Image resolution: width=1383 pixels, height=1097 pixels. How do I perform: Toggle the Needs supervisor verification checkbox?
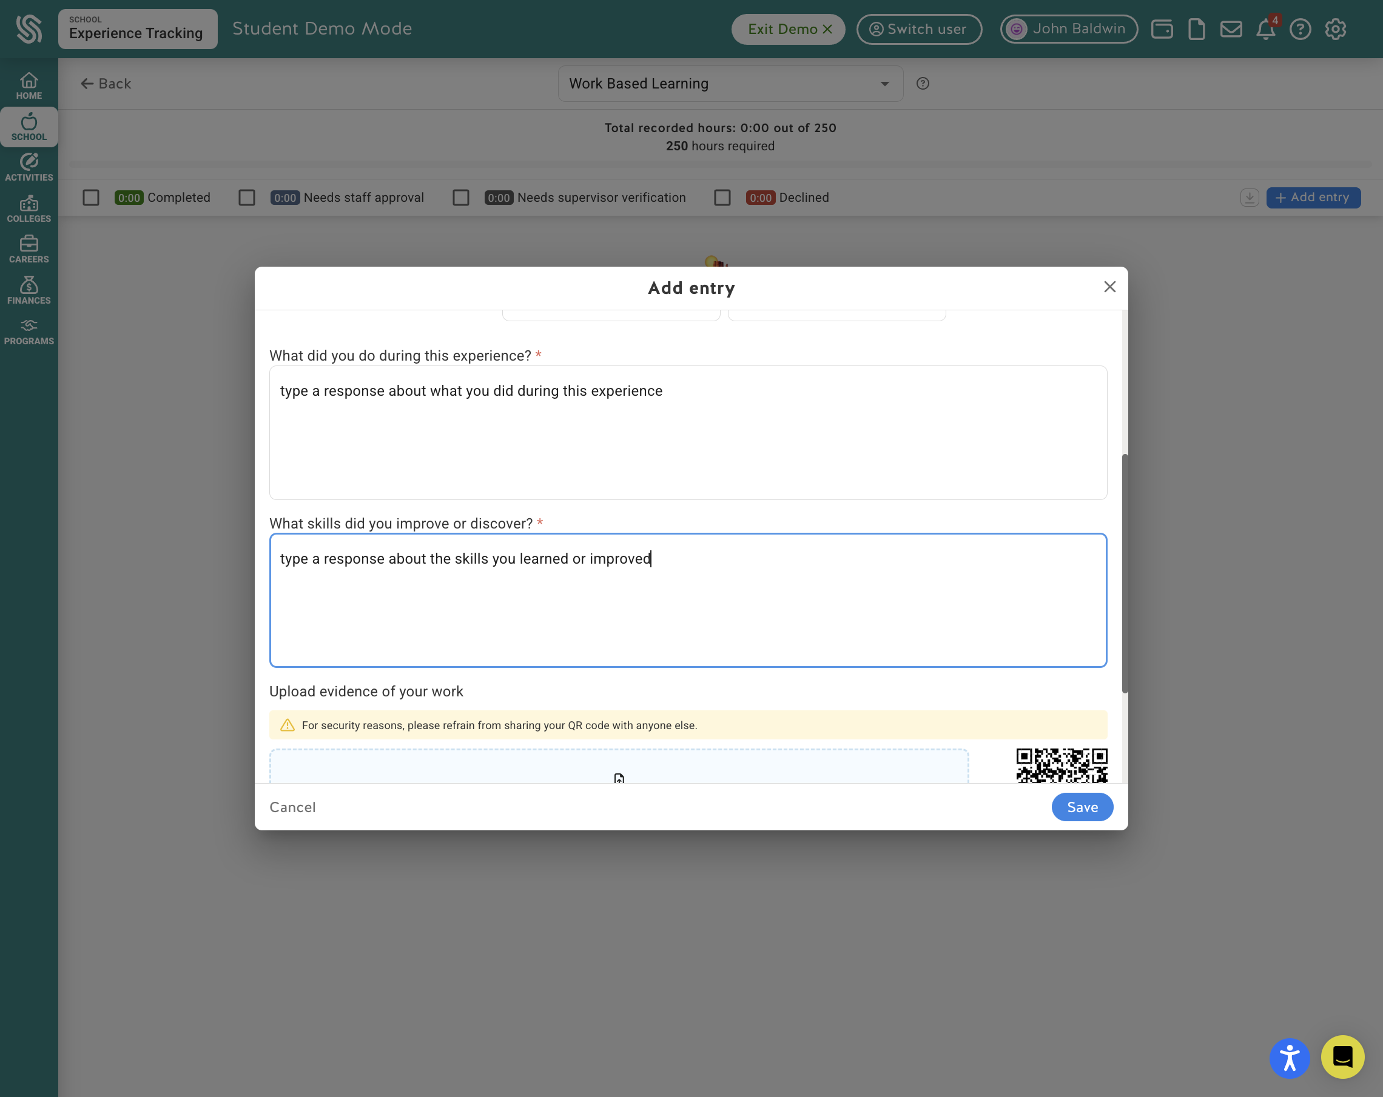click(x=460, y=198)
